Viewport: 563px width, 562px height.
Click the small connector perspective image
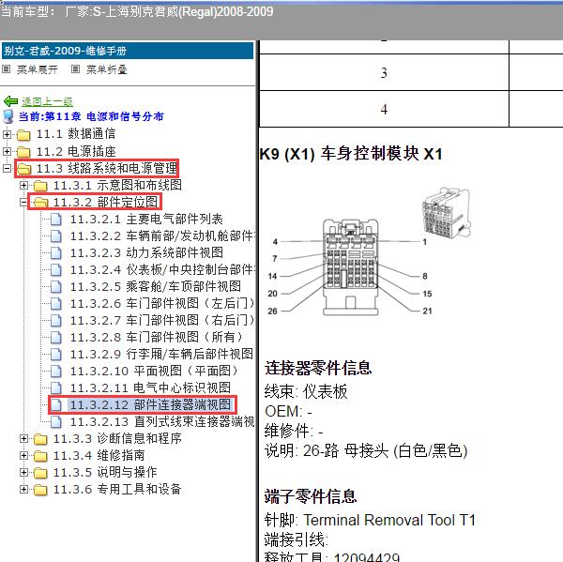pyautogui.click(x=447, y=213)
